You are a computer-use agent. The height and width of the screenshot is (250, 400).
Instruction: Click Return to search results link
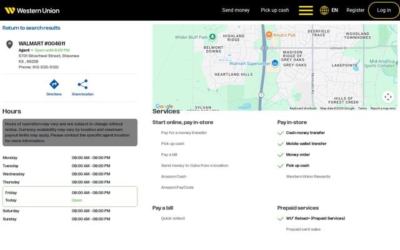[31, 27]
